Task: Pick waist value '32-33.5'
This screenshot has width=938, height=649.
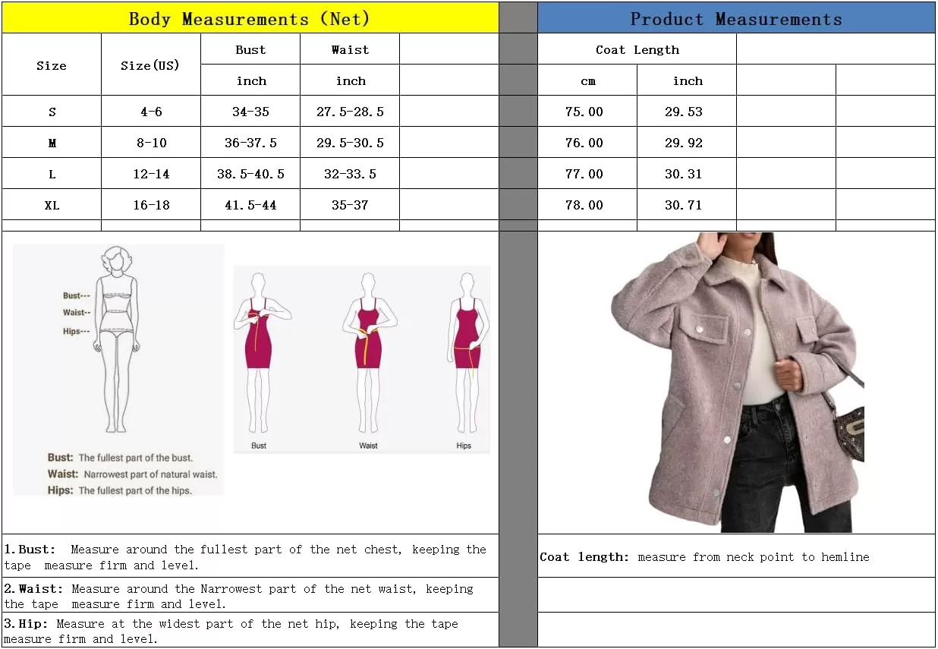Action: click(x=350, y=174)
